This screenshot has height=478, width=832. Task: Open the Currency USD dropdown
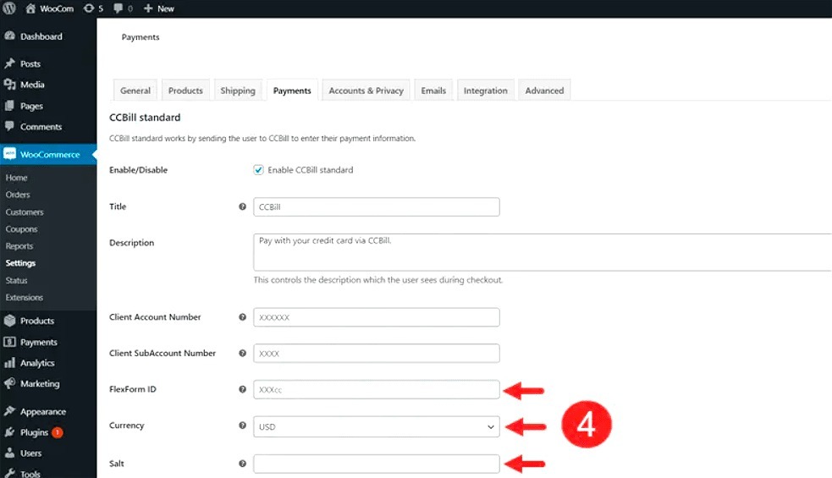click(376, 426)
